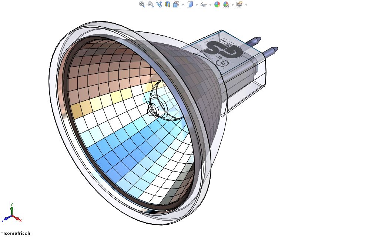Image resolution: width=379 pixels, height=237 pixels.
Task: Click the View Orientation cube icon
Action: pyautogui.click(x=176, y=4)
